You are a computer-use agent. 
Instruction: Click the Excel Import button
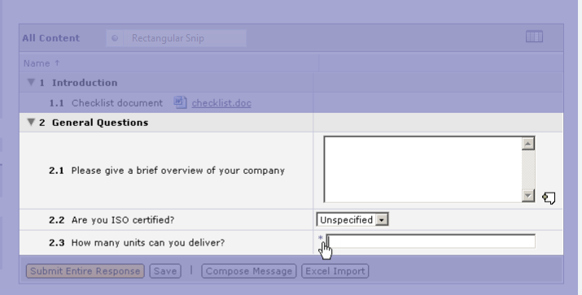[x=335, y=271]
